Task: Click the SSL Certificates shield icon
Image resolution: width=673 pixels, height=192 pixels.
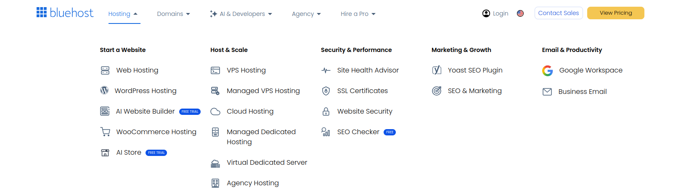Action: coord(326,91)
